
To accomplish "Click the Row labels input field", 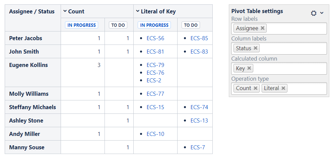I will [x=296, y=28].
